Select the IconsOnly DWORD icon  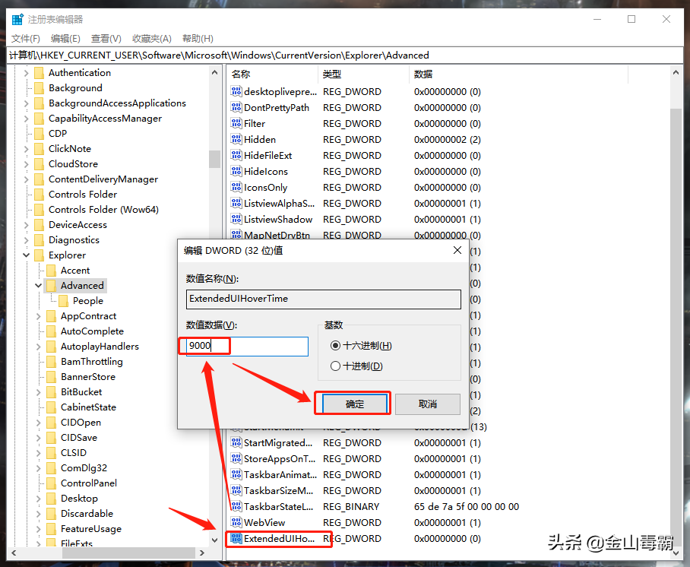click(236, 187)
